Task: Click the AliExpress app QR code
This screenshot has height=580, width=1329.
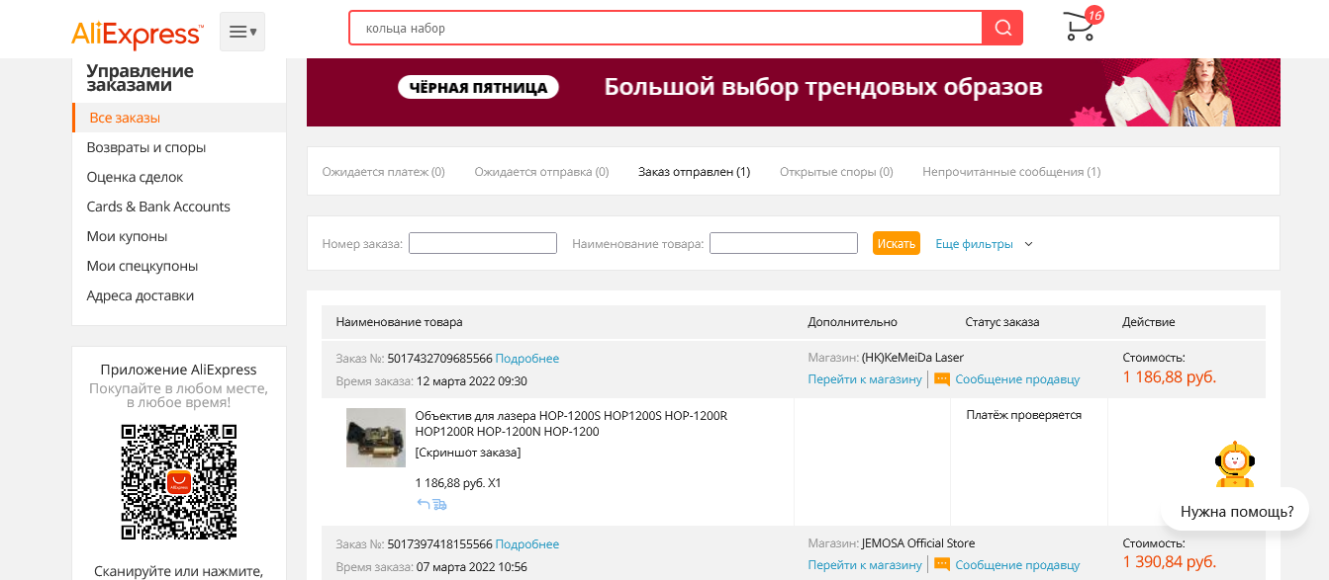Action: [x=179, y=482]
